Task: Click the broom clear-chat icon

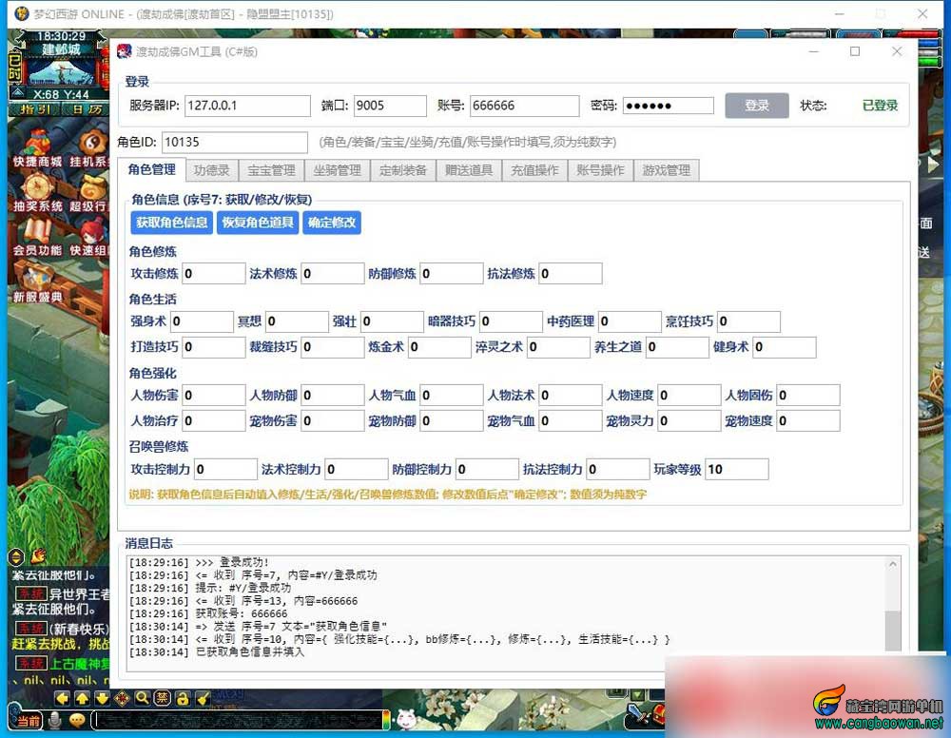Action: click(203, 699)
